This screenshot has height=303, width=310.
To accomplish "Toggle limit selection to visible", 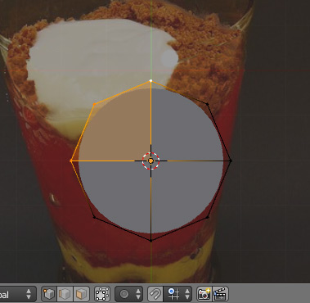I will click(x=102, y=294).
